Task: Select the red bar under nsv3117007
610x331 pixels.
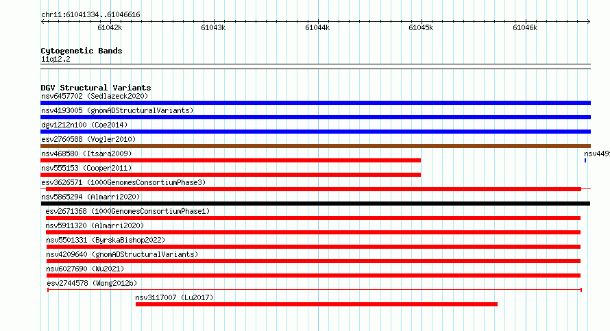Action: tap(317, 304)
